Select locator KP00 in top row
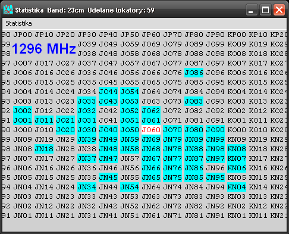Viewport: 289px width, 234px height. point(237,35)
